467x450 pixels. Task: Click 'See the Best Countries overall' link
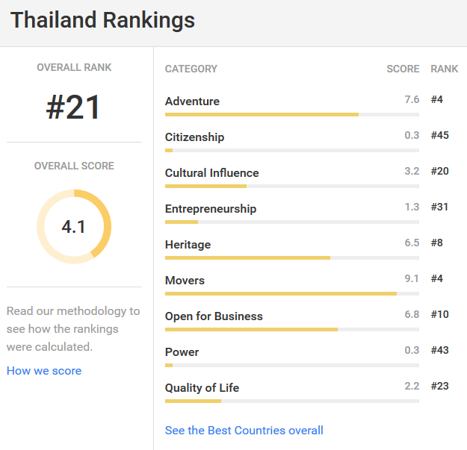click(244, 431)
